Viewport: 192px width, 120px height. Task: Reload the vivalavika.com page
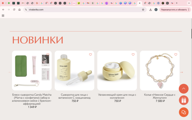(x=14, y=9)
